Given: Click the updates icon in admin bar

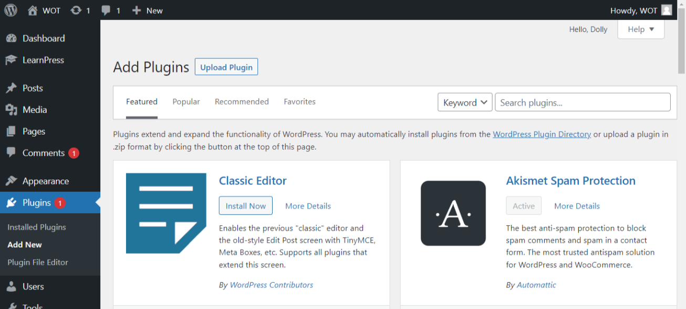Looking at the screenshot, I should [76, 11].
